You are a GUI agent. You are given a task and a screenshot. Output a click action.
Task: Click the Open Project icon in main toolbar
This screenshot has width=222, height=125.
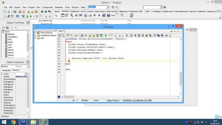(x=24, y=12)
